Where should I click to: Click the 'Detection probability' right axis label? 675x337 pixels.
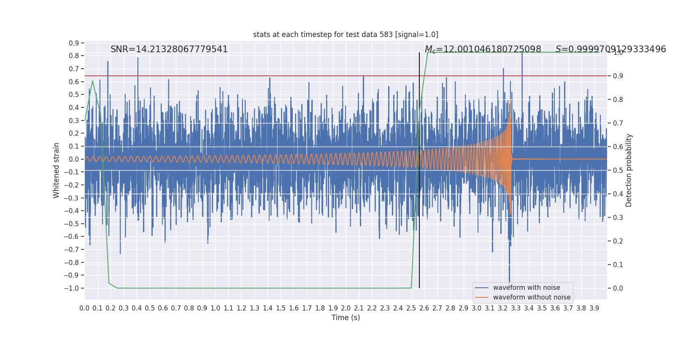click(x=629, y=170)
